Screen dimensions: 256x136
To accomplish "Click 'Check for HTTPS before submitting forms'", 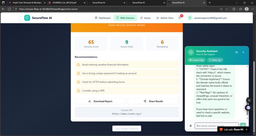I will point(127,82).
